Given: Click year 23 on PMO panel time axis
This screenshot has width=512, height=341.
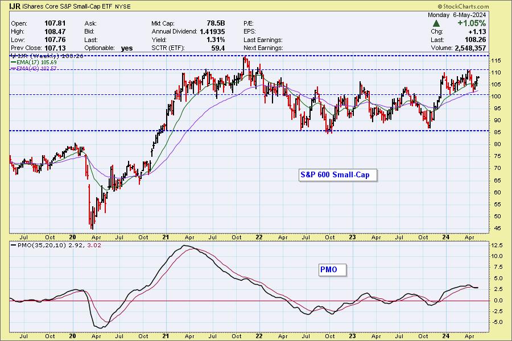Looking at the screenshot, I should [352, 336].
